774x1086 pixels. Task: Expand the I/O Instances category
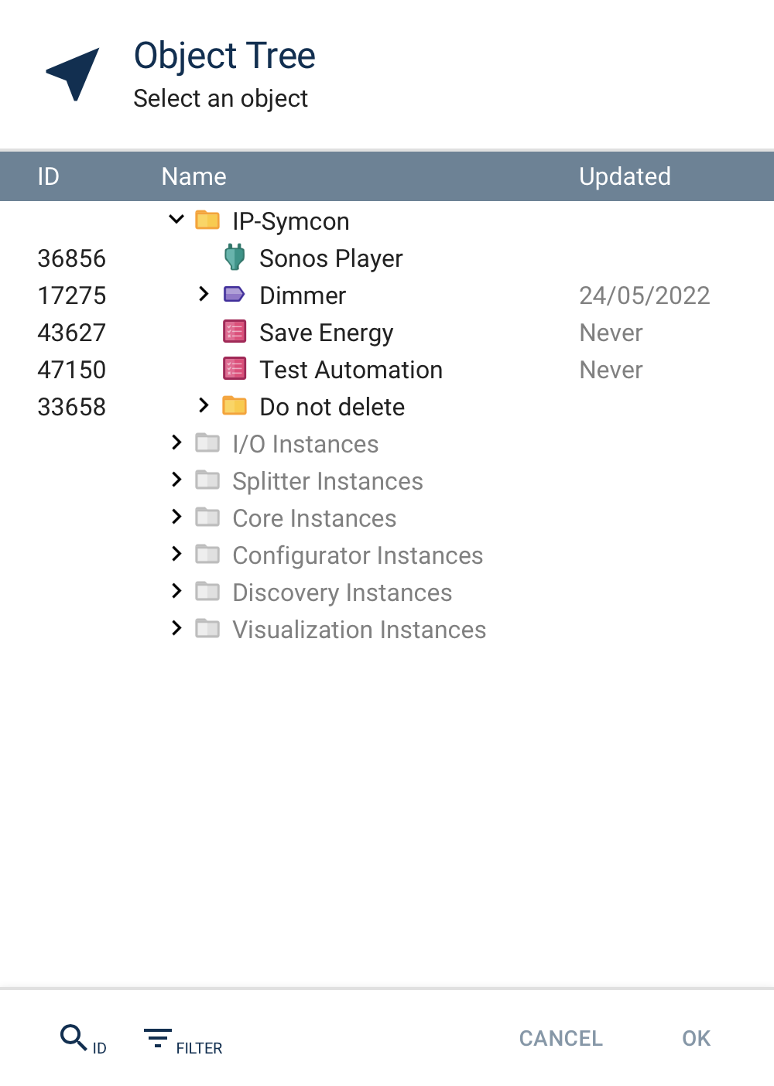176,442
